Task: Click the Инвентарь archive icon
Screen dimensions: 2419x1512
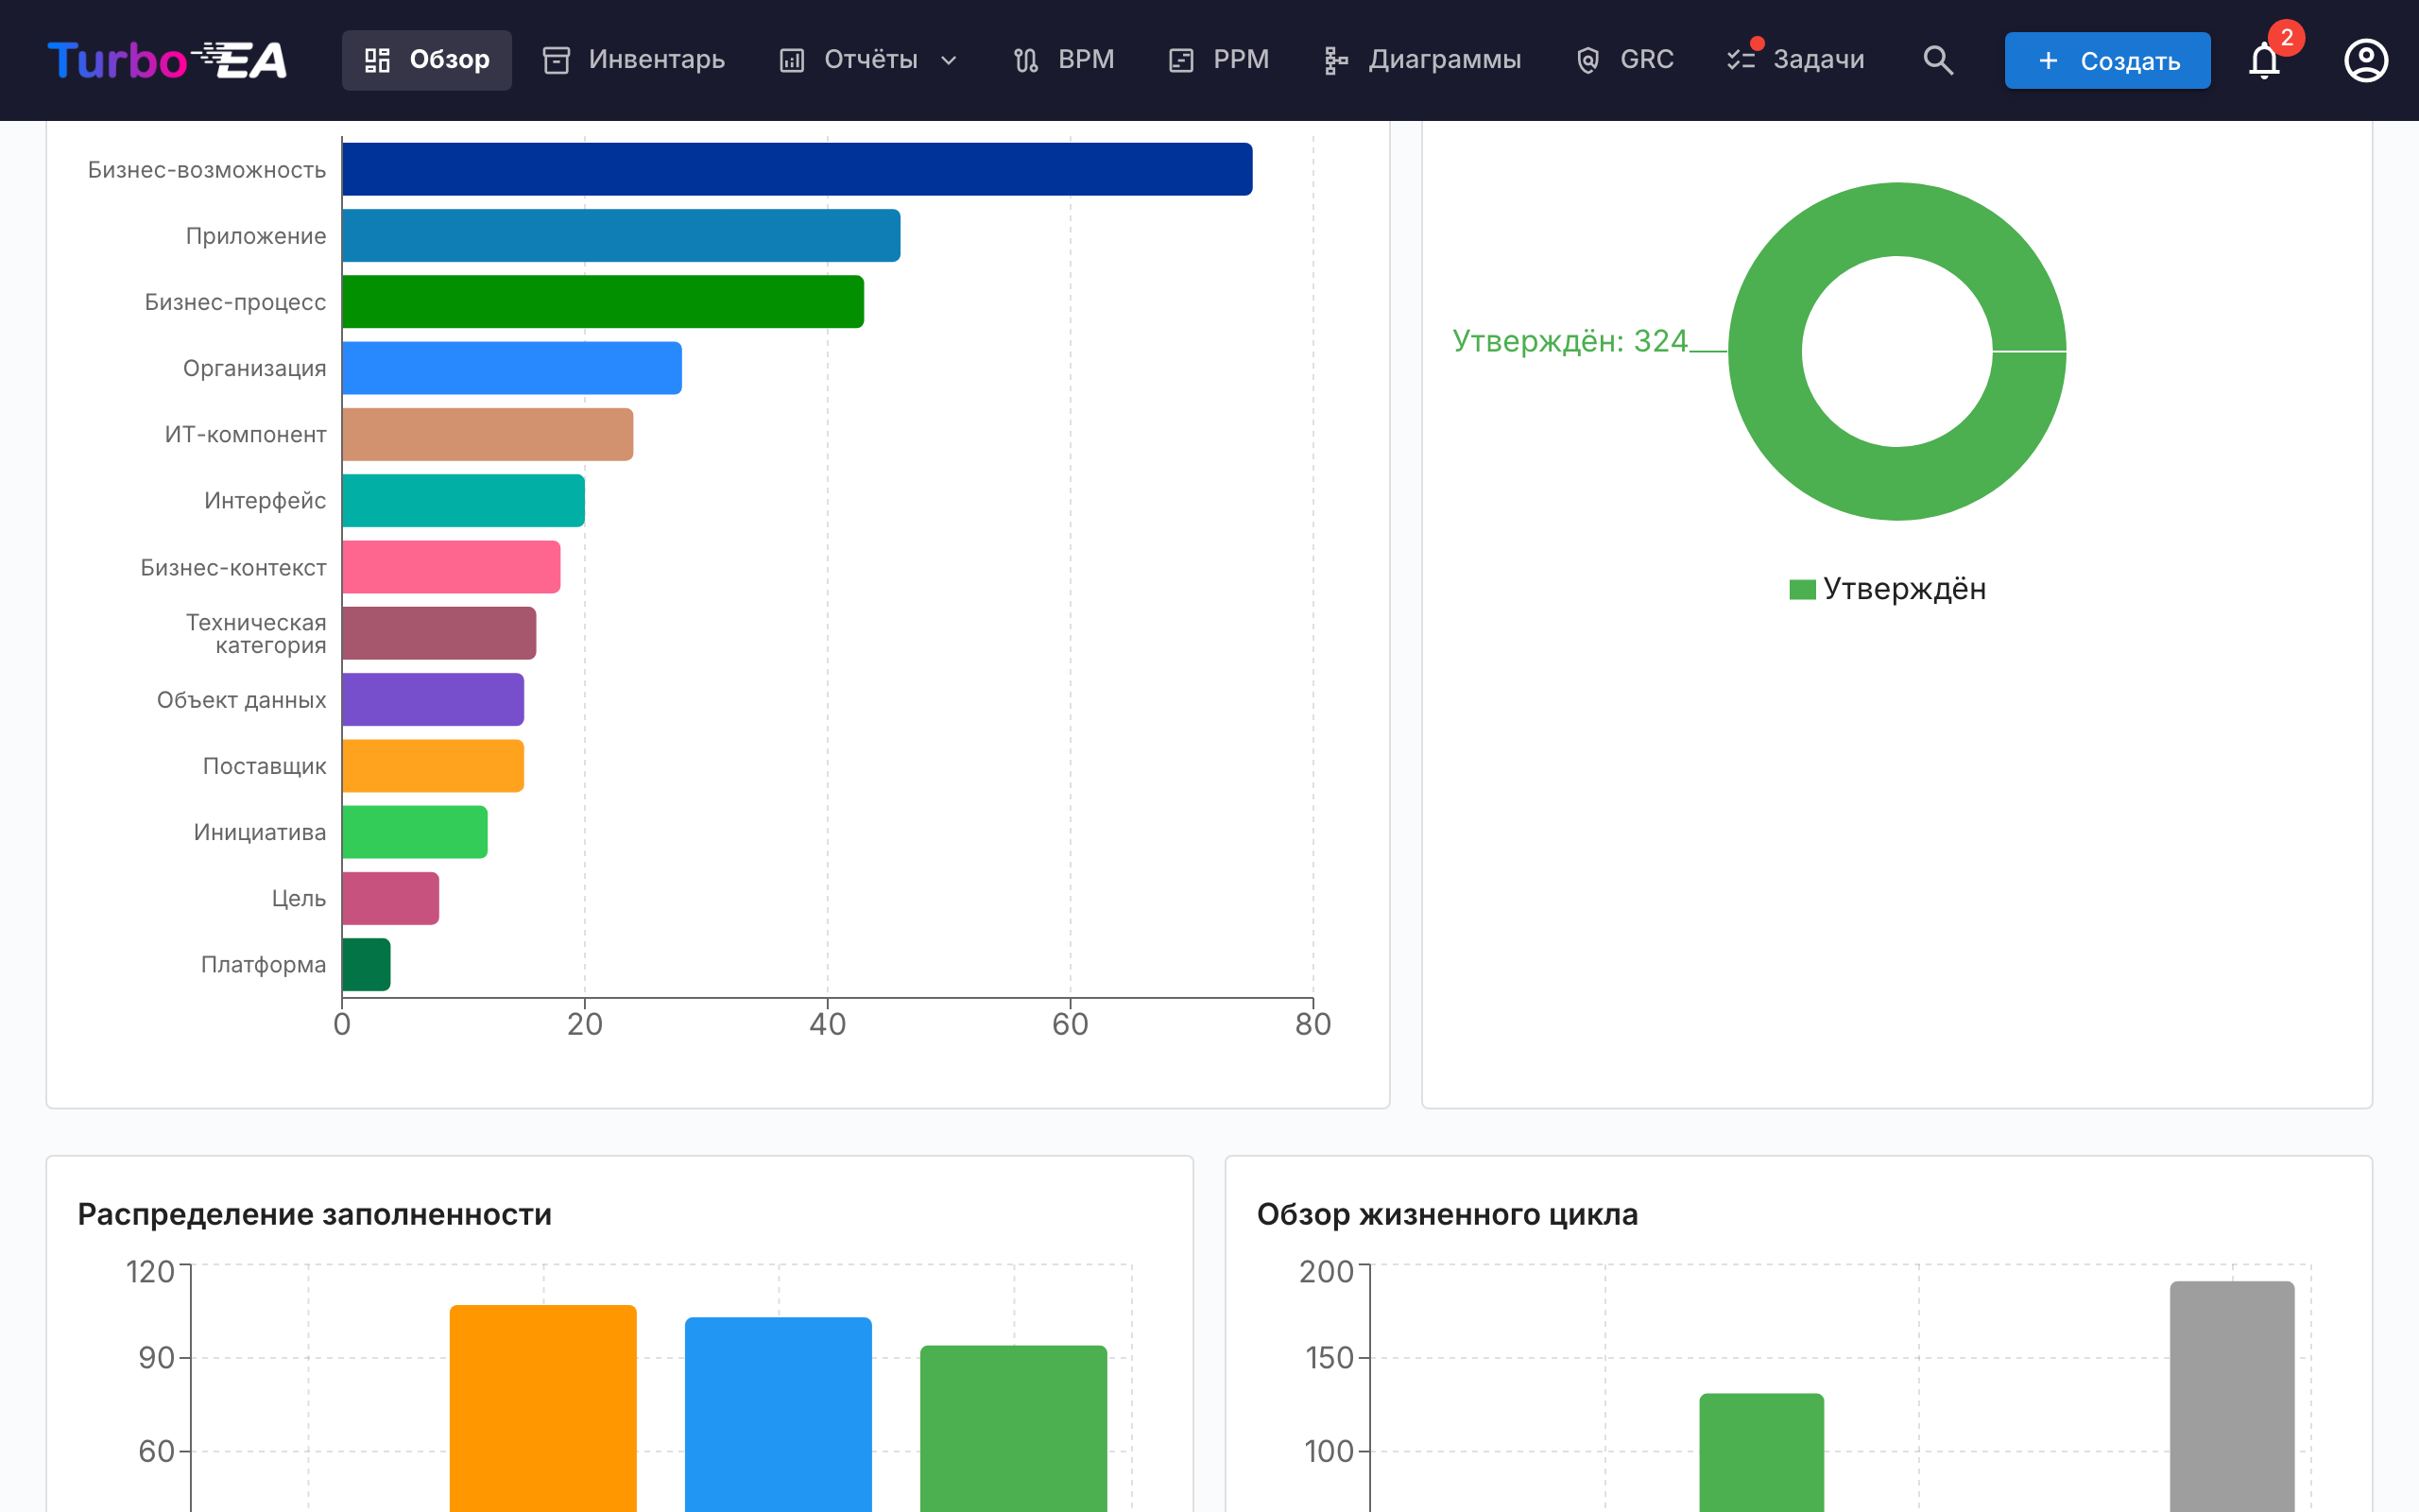Action: click(556, 60)
